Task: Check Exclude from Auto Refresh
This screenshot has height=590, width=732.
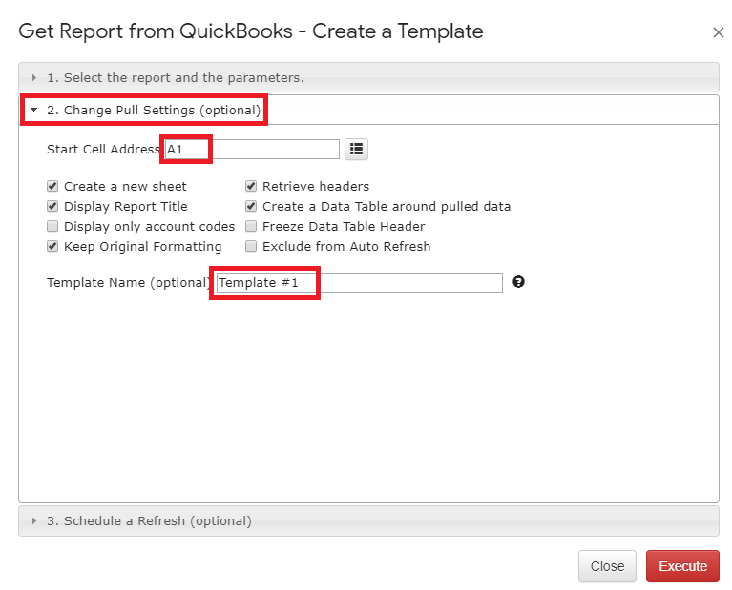Action: point(251,246)
